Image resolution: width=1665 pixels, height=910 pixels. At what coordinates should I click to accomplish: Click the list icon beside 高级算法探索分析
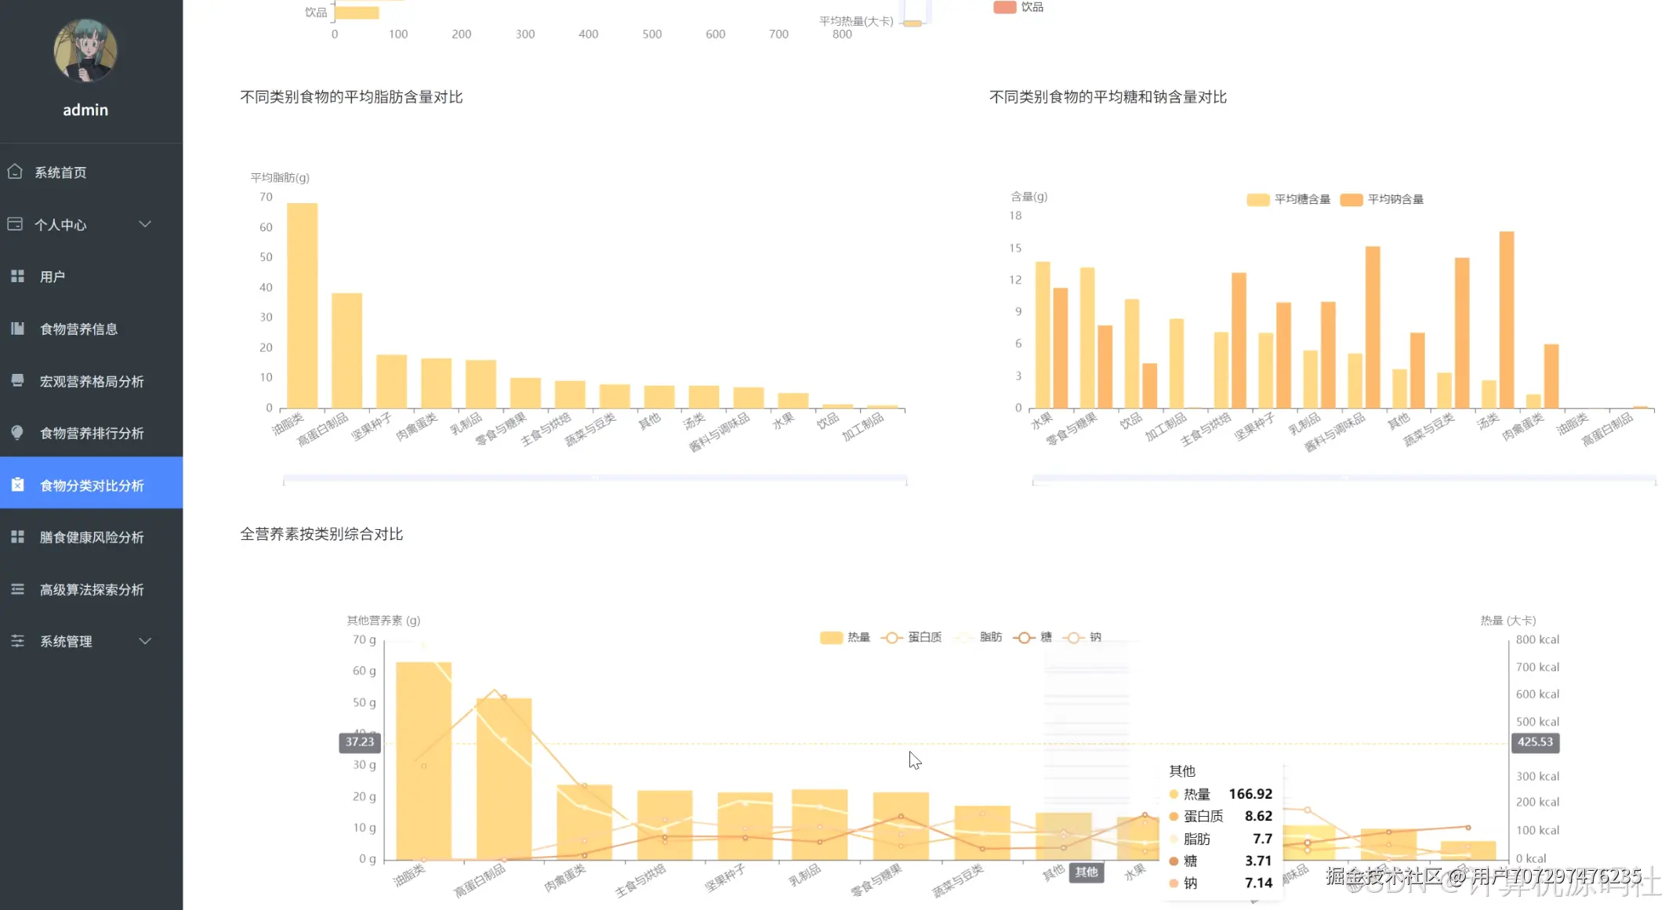pos(17,589)
